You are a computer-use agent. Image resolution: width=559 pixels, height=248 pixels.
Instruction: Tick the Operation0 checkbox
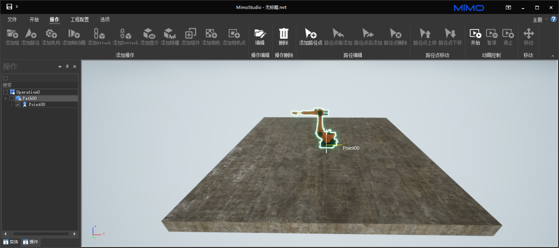click(x=5, y=92)
